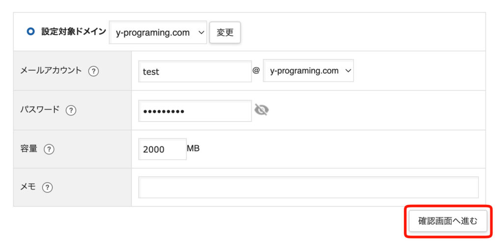Click into the password input field
The image size is (503, 243).
click(x=195, y=111)
